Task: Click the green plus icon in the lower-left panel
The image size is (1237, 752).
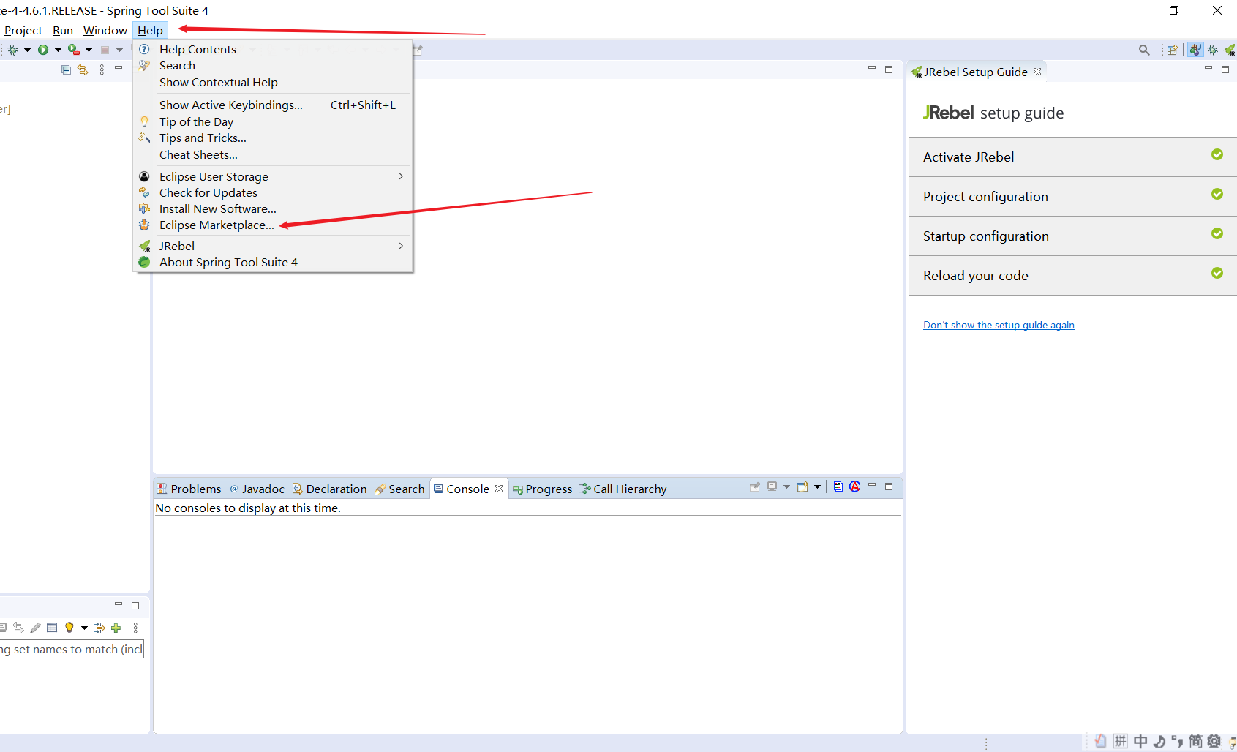Action: point(116,628)
